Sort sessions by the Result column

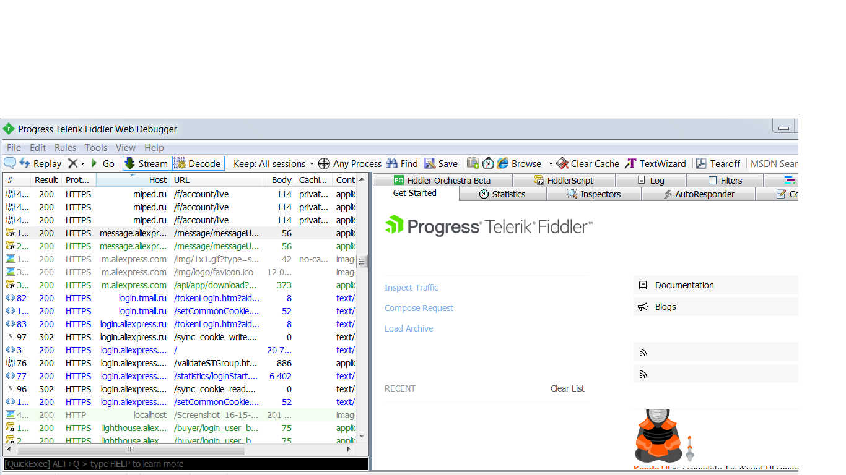point(46,180)
